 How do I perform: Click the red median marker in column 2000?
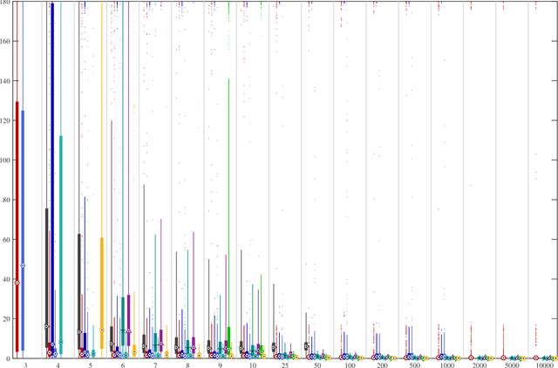[472, 358]
